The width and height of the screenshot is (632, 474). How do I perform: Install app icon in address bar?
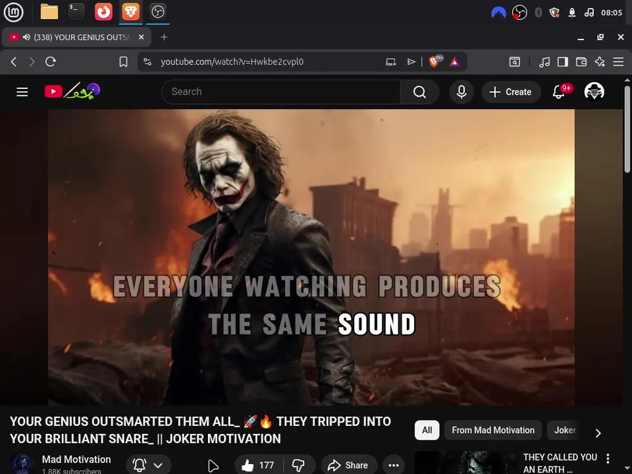point(390,62)
